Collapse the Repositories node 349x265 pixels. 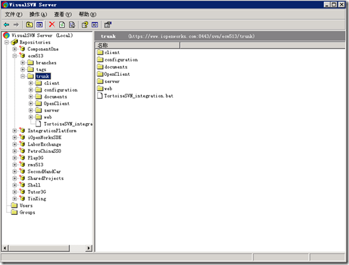click(7, 42)
